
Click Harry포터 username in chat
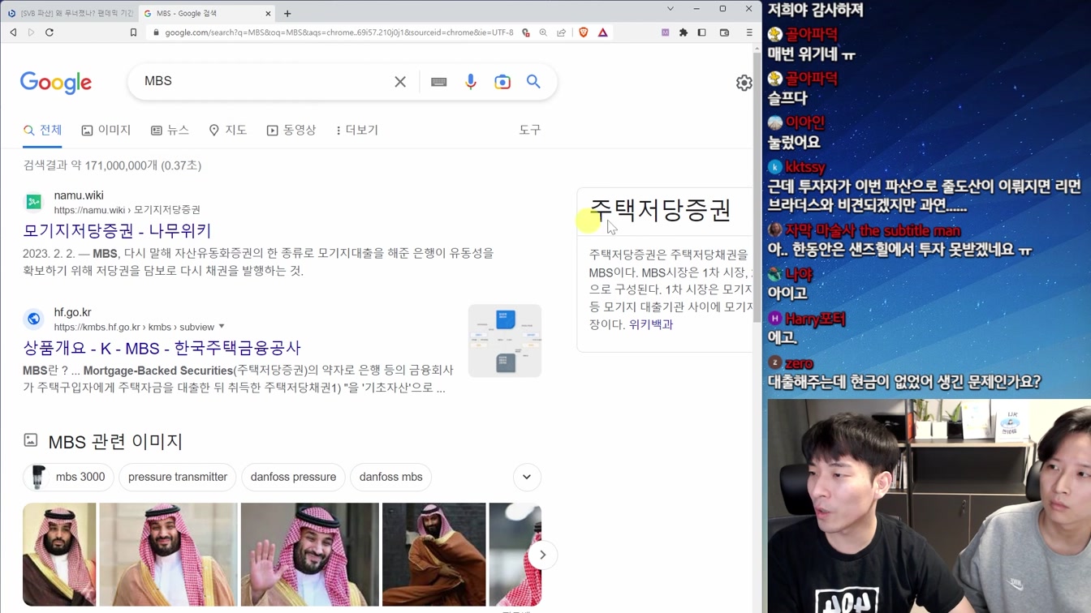click(816, 319)
